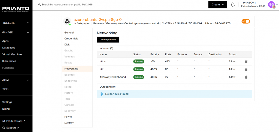
Task: Collapse the MANAGE section
Action: click(x=28, y=32)
